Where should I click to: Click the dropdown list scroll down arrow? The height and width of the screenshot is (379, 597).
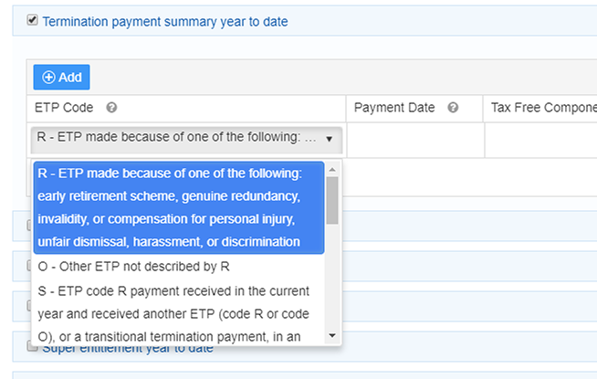(332, 335)
